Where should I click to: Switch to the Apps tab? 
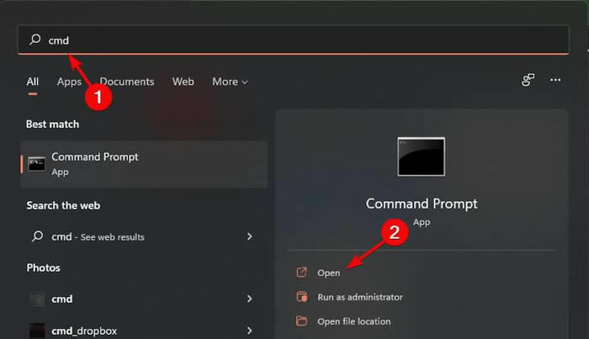click(x=69, y=82)
